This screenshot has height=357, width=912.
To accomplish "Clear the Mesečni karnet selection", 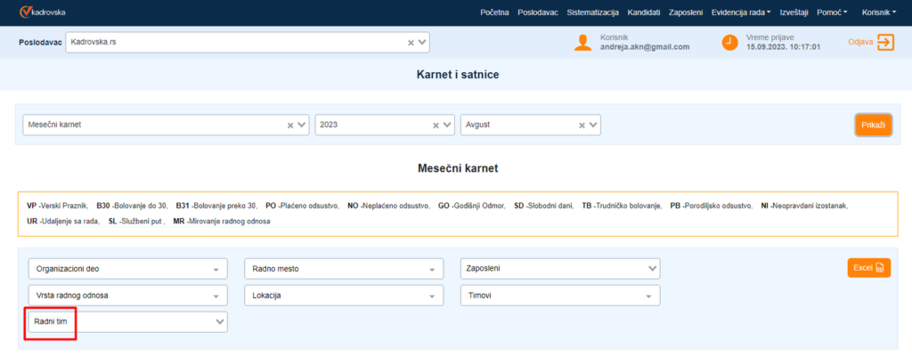I will click(x=290, y=126).
